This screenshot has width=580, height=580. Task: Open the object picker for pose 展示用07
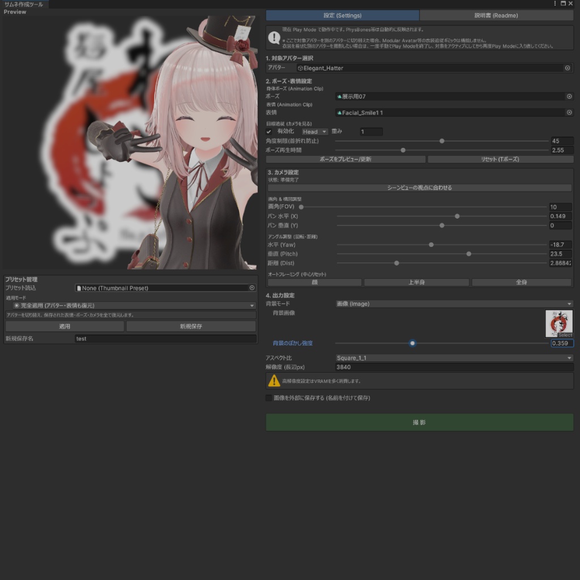click(568, 96)
